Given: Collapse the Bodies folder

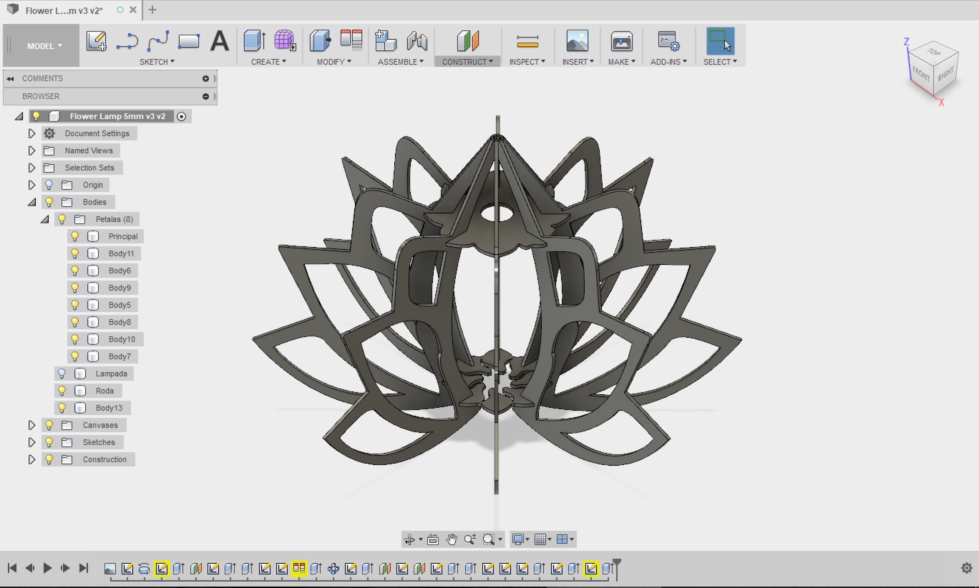Looking at the screenshot, I should 32,202.
